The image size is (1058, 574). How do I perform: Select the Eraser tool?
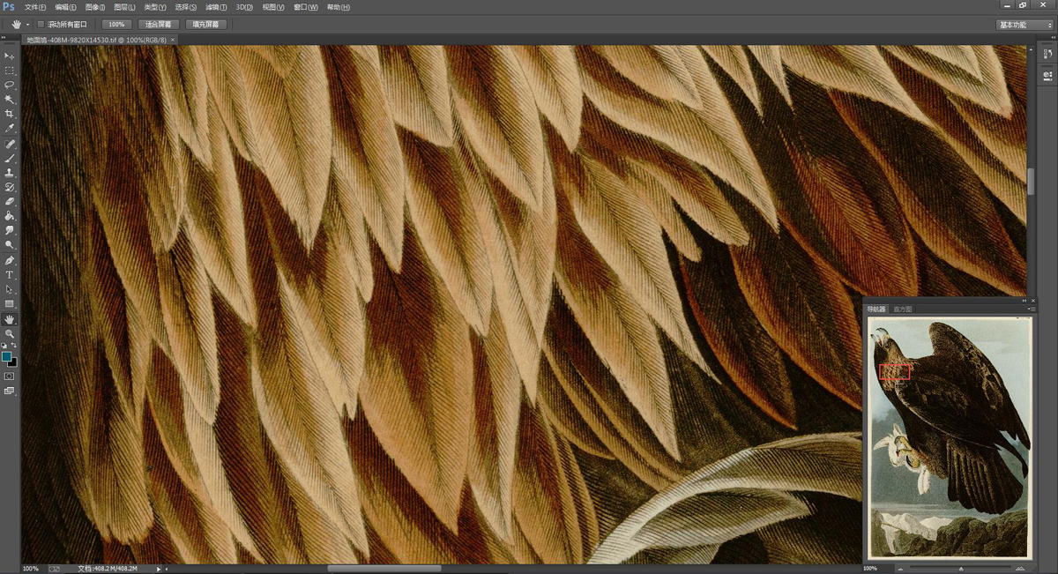coord(10,201)
